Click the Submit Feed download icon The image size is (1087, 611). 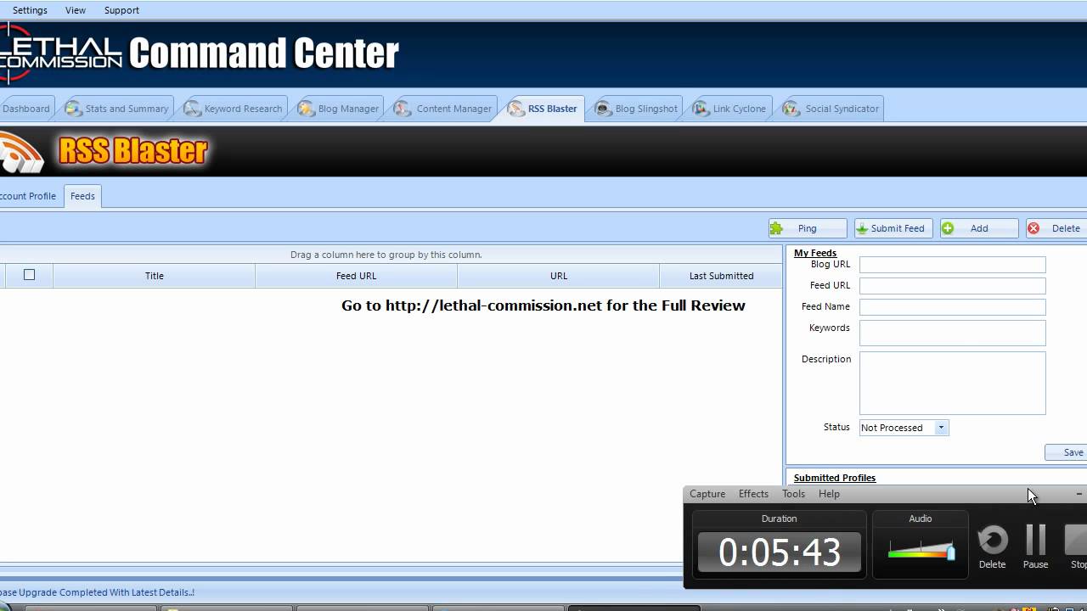(x=862, y=228)
